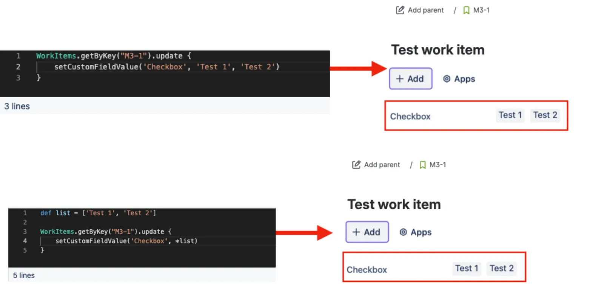
Task: Click the "def list" code line
Action: [98, 213]
